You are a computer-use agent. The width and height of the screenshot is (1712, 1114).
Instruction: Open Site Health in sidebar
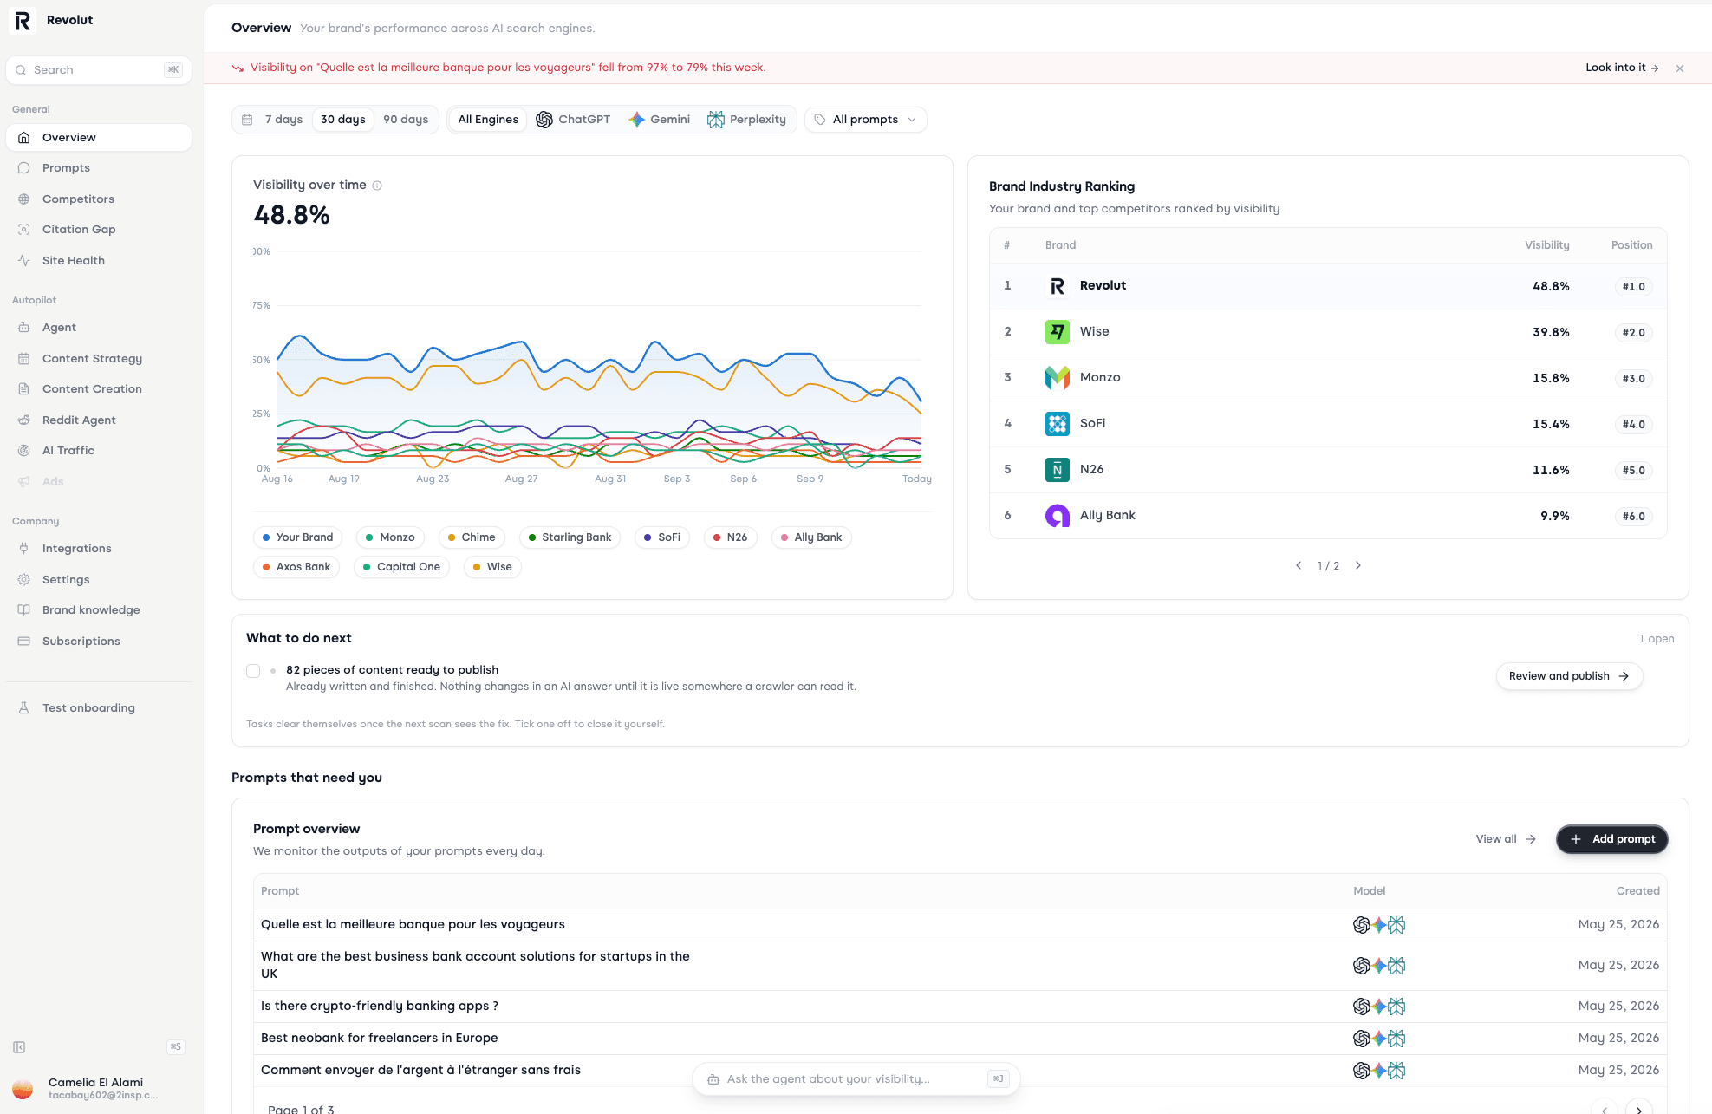(x=99, y=261)
